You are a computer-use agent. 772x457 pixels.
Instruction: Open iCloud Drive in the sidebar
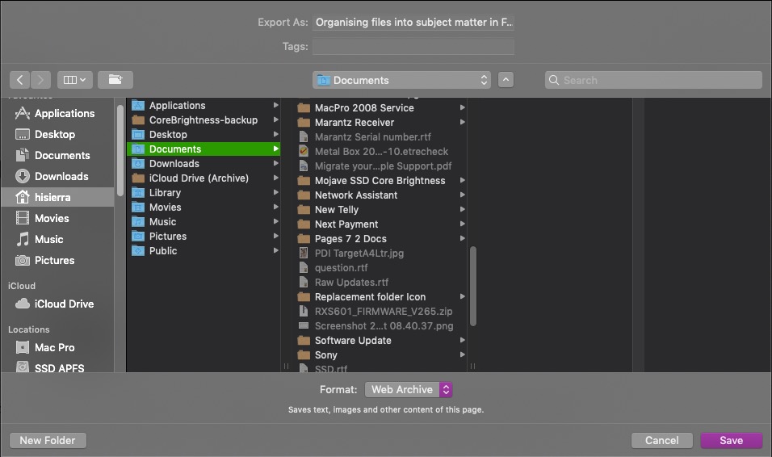57,304
